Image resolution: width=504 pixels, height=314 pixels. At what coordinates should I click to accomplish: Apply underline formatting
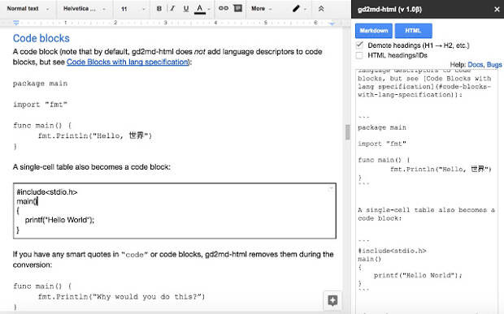(x=186, y=9)
